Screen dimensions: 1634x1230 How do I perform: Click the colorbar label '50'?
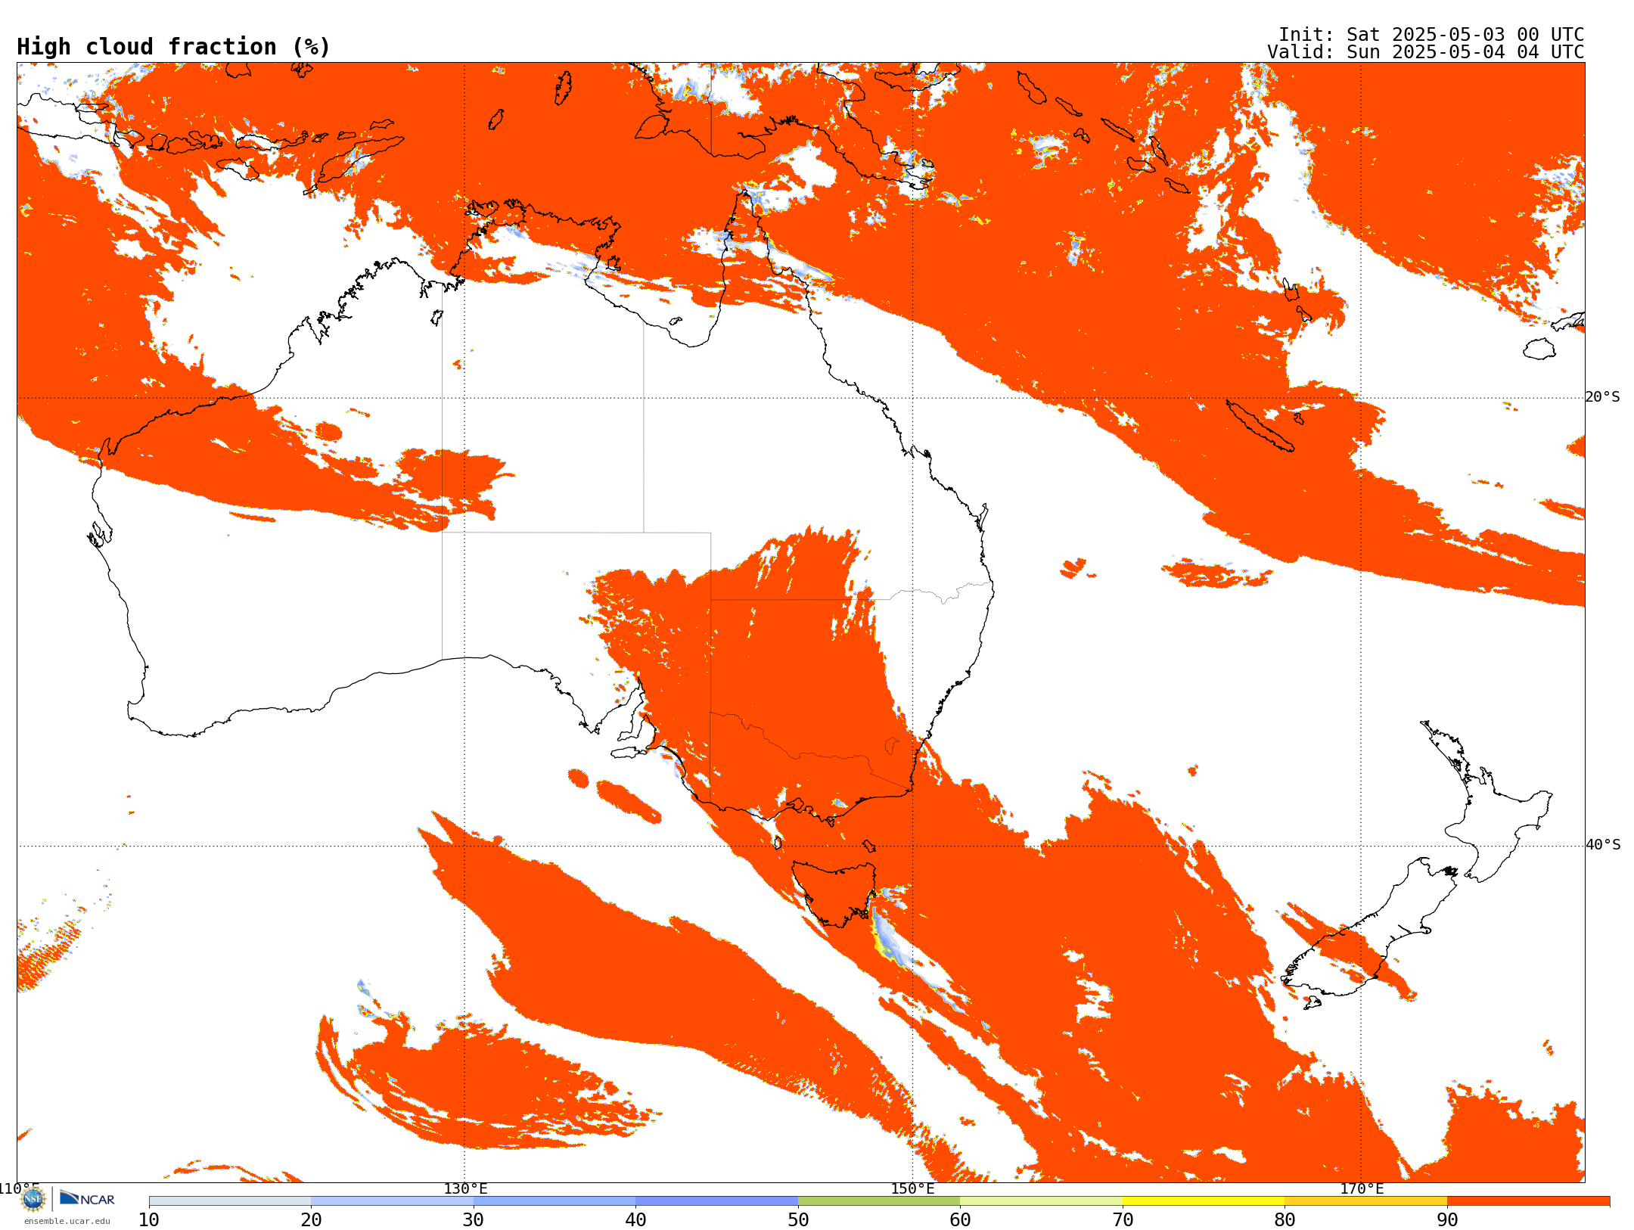pyautogui.click(x=798, y=1220)
